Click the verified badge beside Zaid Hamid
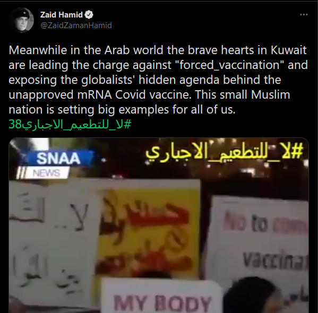The height and width of the screenshot is (313, 318). coord(89,15)
